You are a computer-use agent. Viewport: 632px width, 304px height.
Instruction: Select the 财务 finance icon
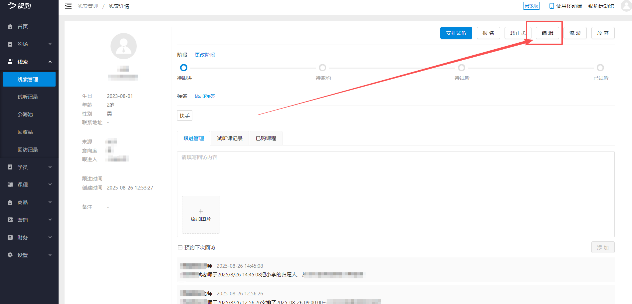(10, 237)
